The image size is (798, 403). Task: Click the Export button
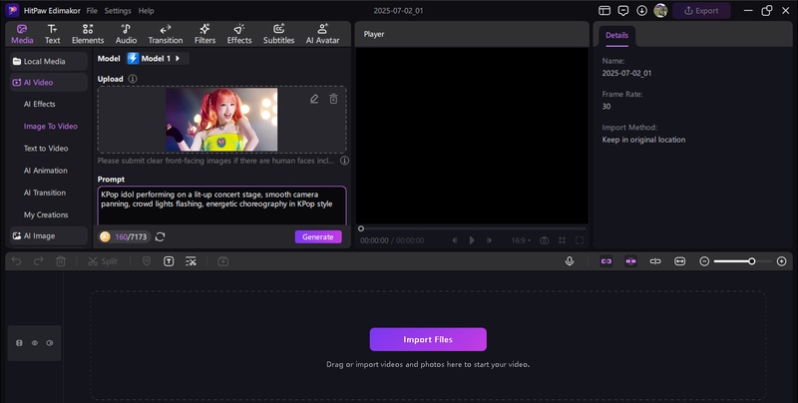point(701,11)
